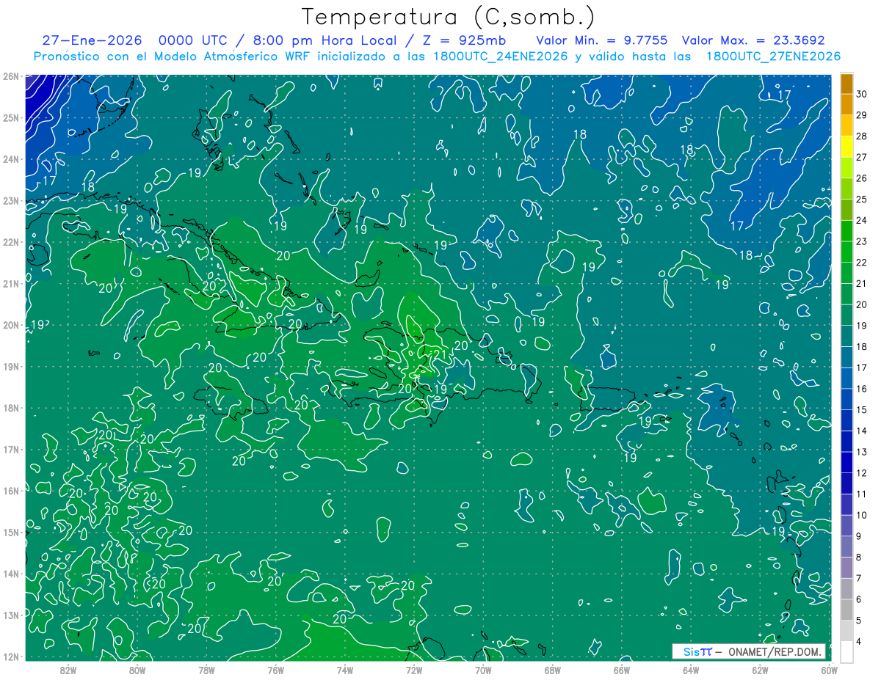Click the '74W' longitude axis label
881x680 pixels.
click(x=344, y=670)
